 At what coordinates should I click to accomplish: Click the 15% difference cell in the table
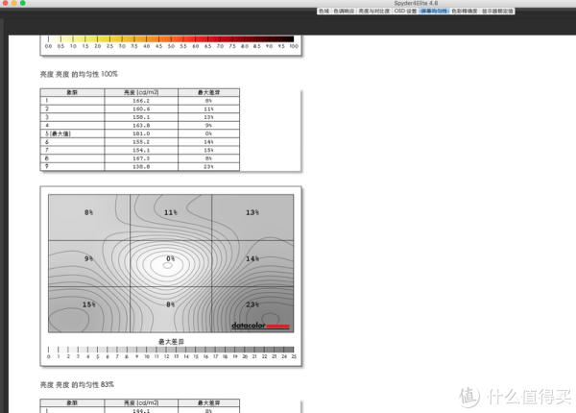208,150
